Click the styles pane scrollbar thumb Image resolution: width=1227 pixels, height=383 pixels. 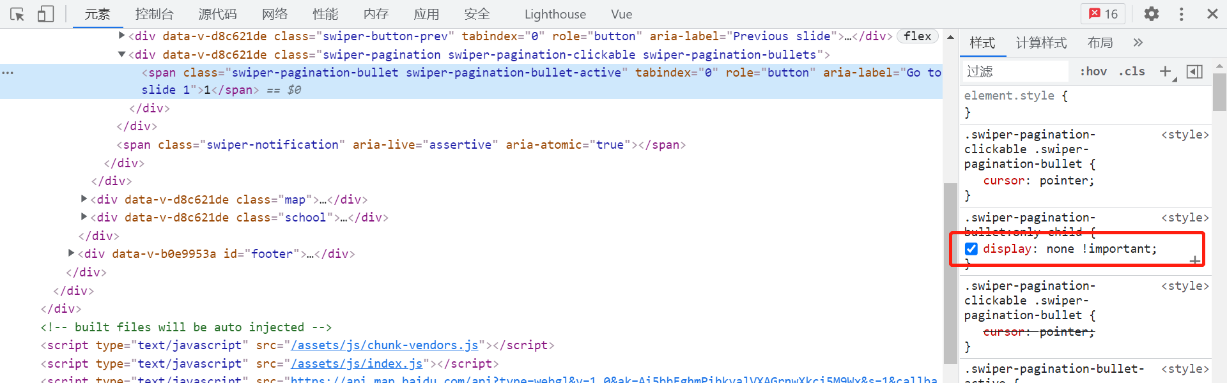pyautogui.click(x=1219, y=92)
